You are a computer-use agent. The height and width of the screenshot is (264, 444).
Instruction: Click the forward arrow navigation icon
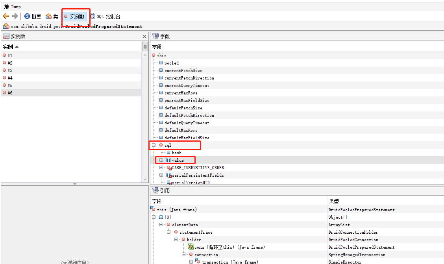pos(15,16)
